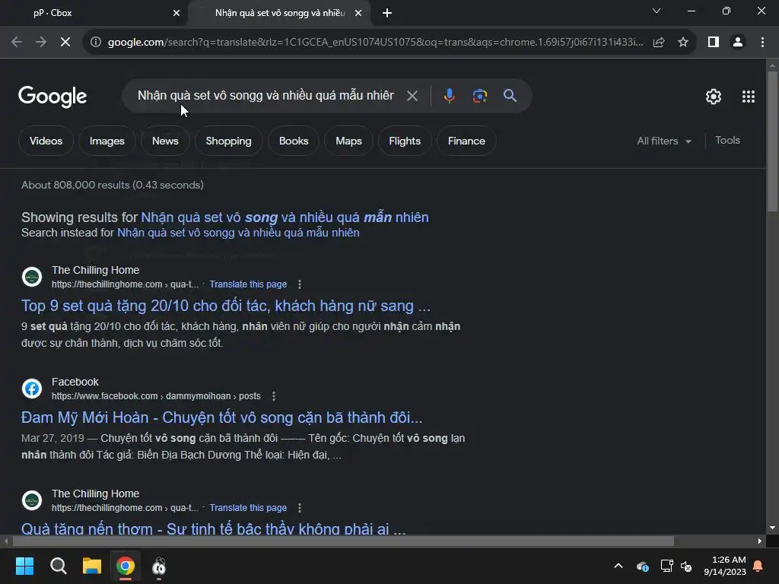Filter results by Videos
This screenshot has height=584, width=779.
(46, 141)
